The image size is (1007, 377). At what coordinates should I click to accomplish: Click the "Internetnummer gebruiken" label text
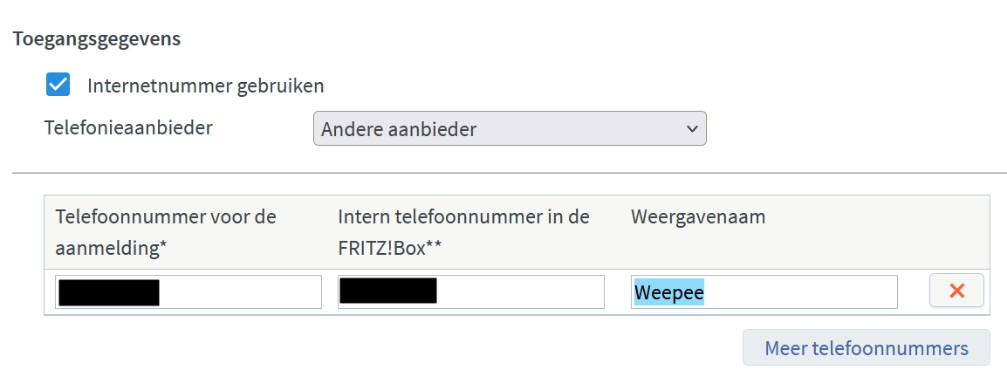point(205,86)
